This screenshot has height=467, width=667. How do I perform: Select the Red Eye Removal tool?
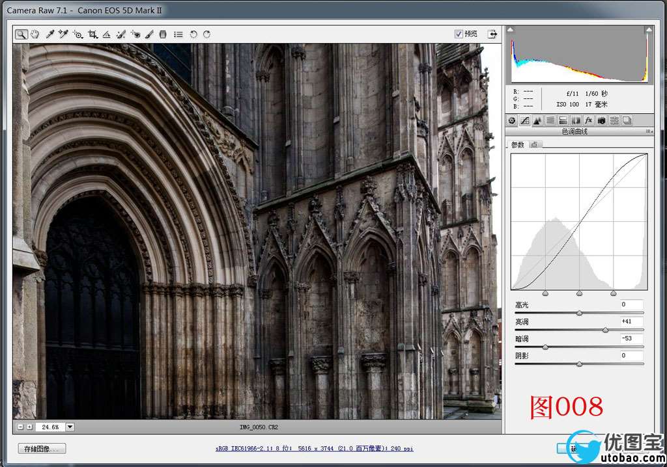[x=135, y=34]
